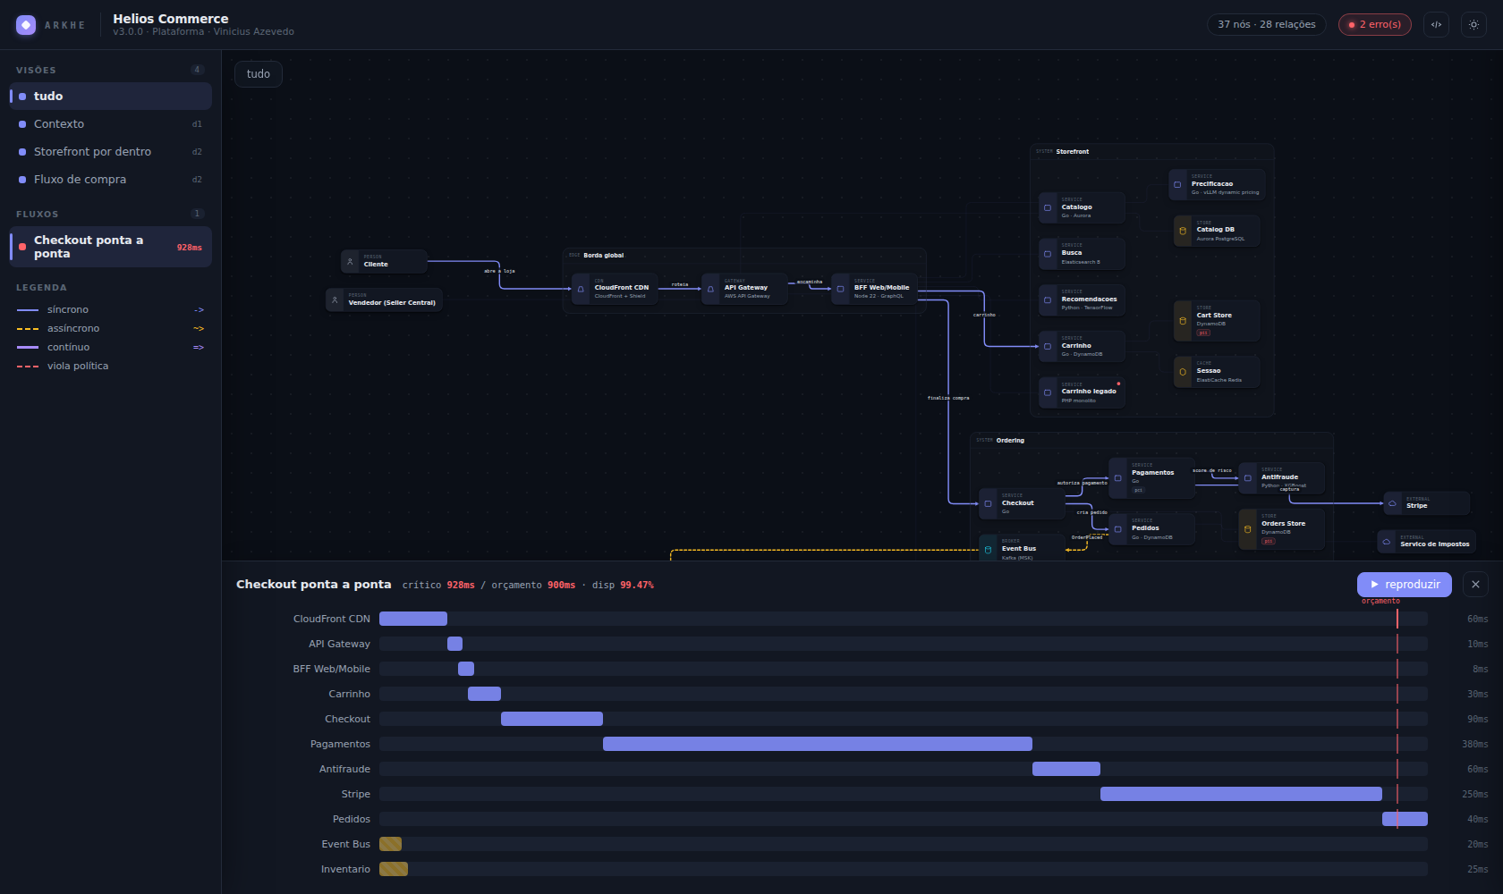Viewport: 1503px width, 894px height.
Task: Click the Cart Store database icon
Action: (x=1183, y=320)
